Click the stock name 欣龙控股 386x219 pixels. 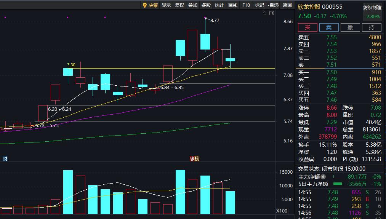click(309, 7)
